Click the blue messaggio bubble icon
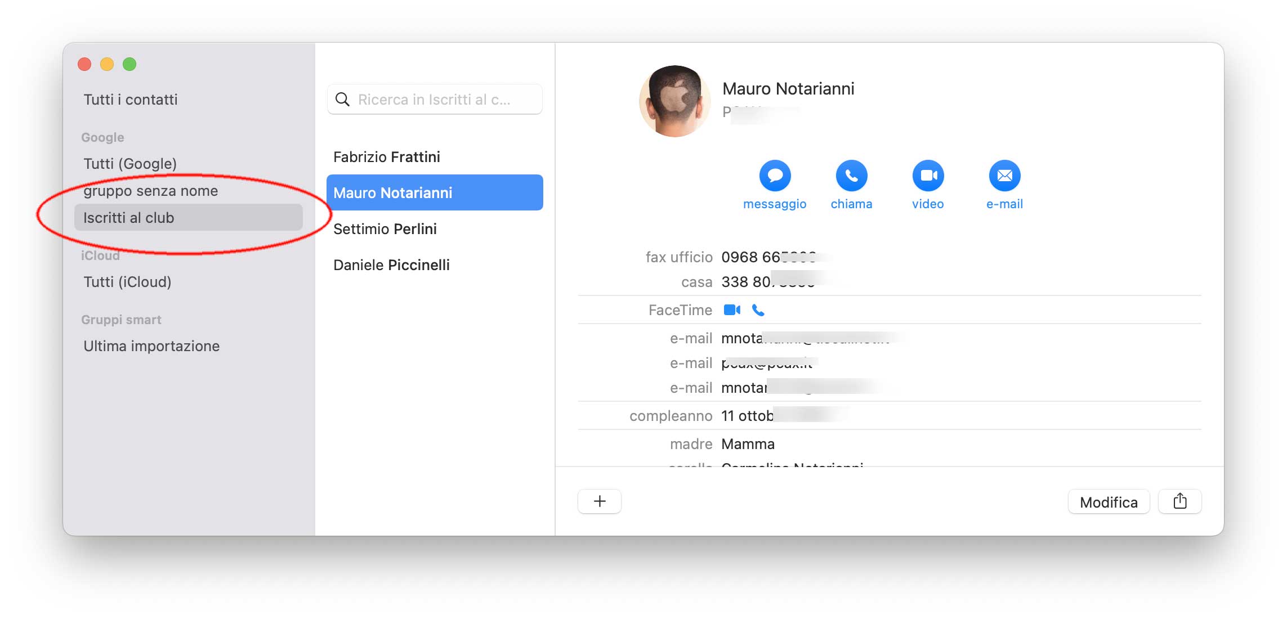The image size is (1287, 619). click(x=775, y=176)
